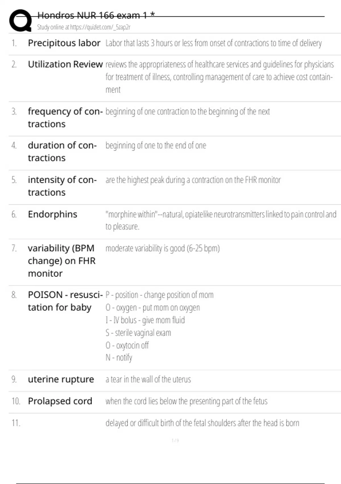Click the 1/9 page number indicator
Viewport: 341px width, 484px height.
[175, 440]
